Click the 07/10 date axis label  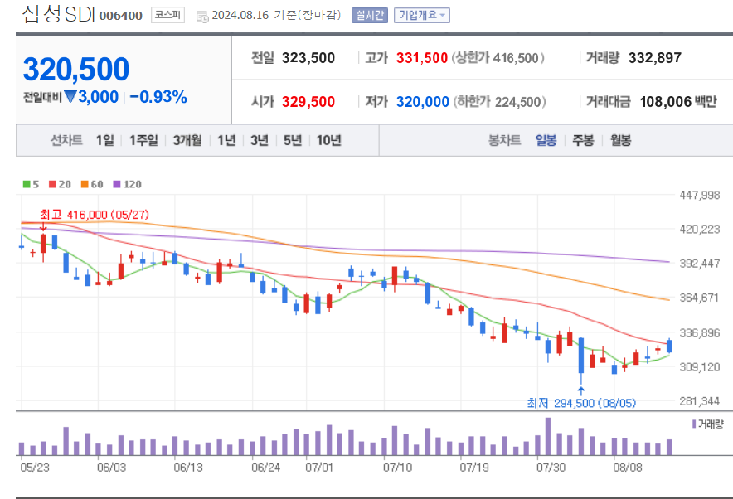click(397, 468)
